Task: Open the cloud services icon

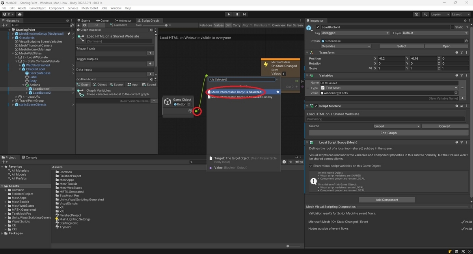Action: pyautogui.click(x=20, y=14)
